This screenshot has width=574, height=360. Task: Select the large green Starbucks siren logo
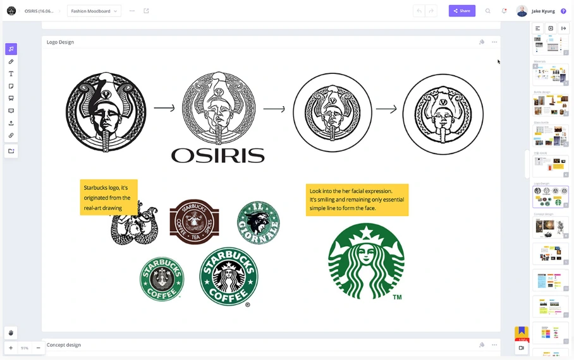[367, 261]
